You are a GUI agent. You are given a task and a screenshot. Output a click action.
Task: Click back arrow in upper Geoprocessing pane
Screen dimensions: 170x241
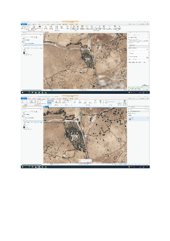(x=129, y=35)
